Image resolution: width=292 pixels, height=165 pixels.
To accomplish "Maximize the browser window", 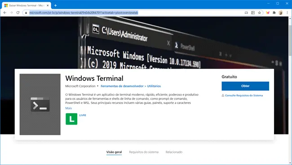I will pos(278,3).
